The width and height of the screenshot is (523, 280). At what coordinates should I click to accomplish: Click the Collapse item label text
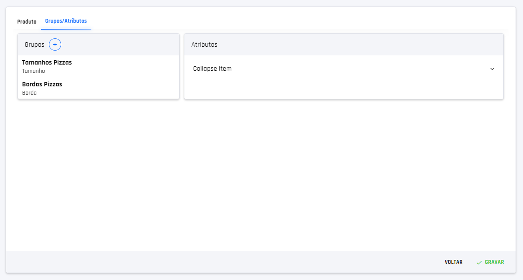tap(212, 68)
